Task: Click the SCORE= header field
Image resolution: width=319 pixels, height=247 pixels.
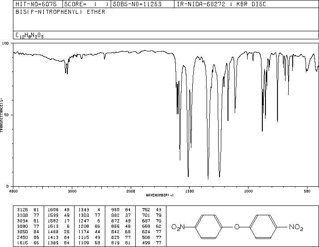Action: click(86, 4)
